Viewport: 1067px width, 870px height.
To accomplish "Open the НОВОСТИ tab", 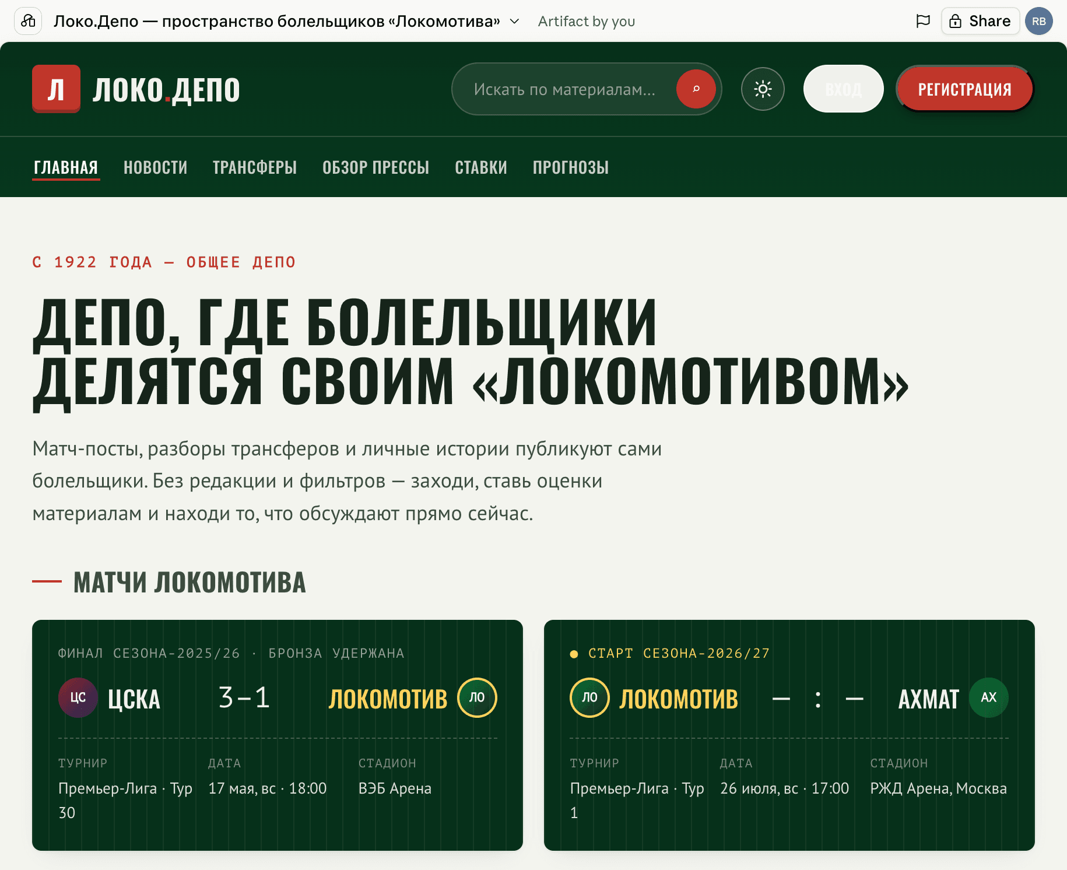I will (x=156, y=168).
